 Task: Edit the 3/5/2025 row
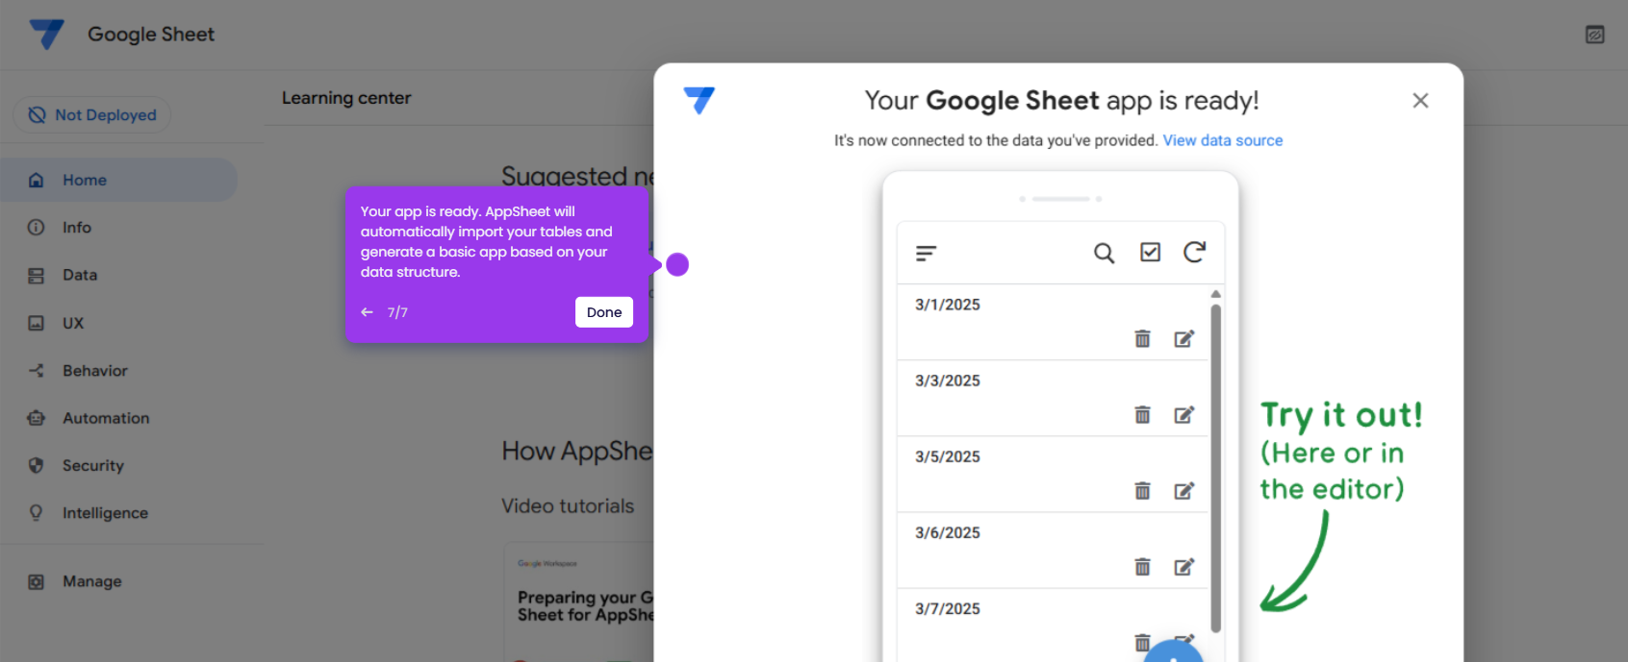coord(1184,490)
